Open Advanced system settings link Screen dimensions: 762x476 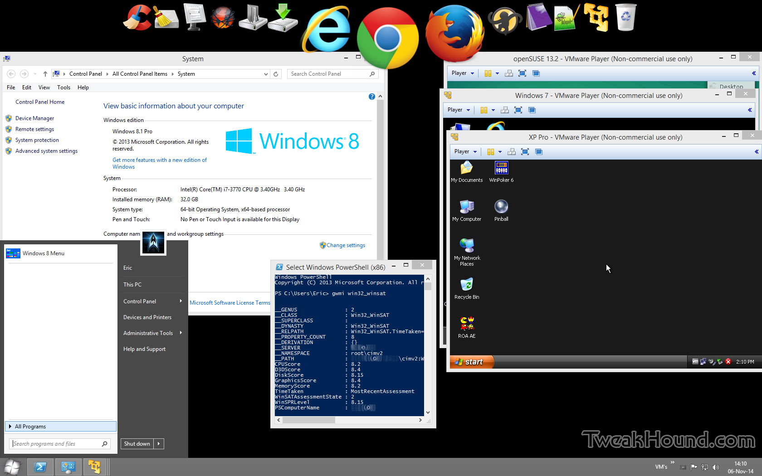click(46, 151)
